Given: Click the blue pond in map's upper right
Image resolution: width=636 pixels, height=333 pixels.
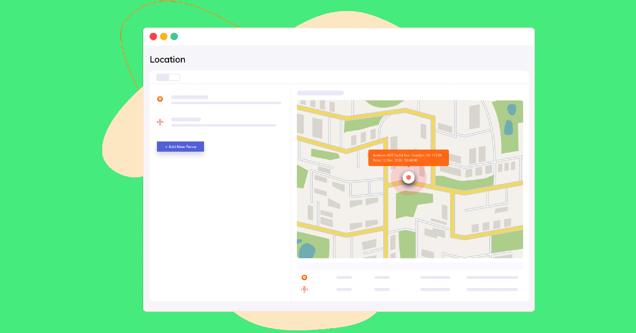Looking at the screenshot, I should point(509,127).
